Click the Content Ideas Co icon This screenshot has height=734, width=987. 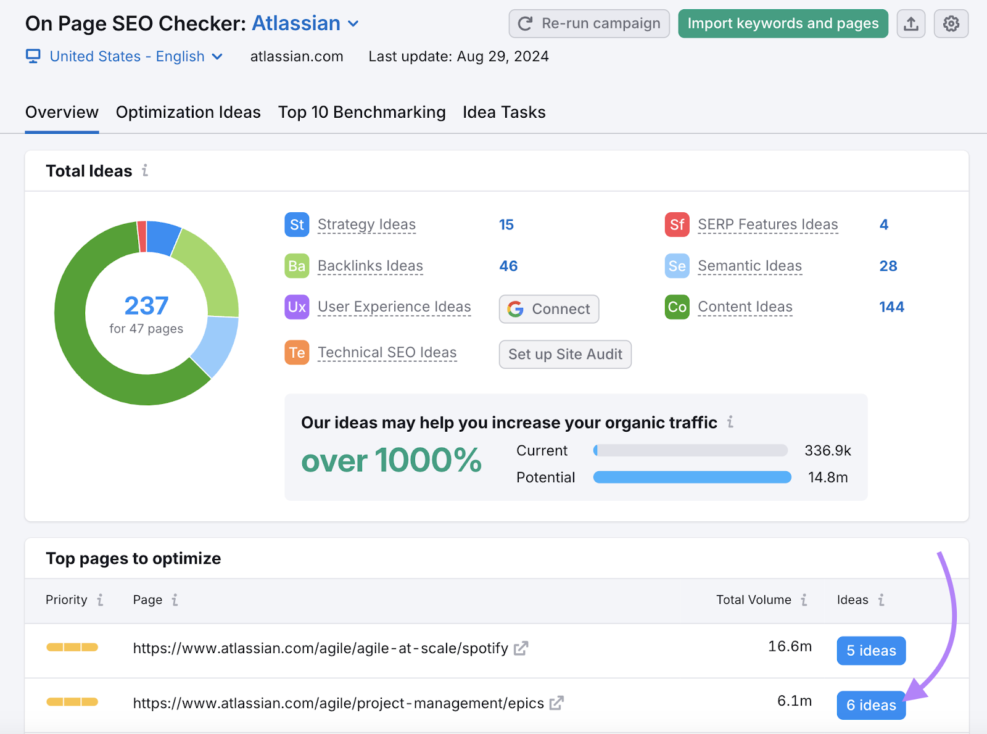tap(677, 307)
